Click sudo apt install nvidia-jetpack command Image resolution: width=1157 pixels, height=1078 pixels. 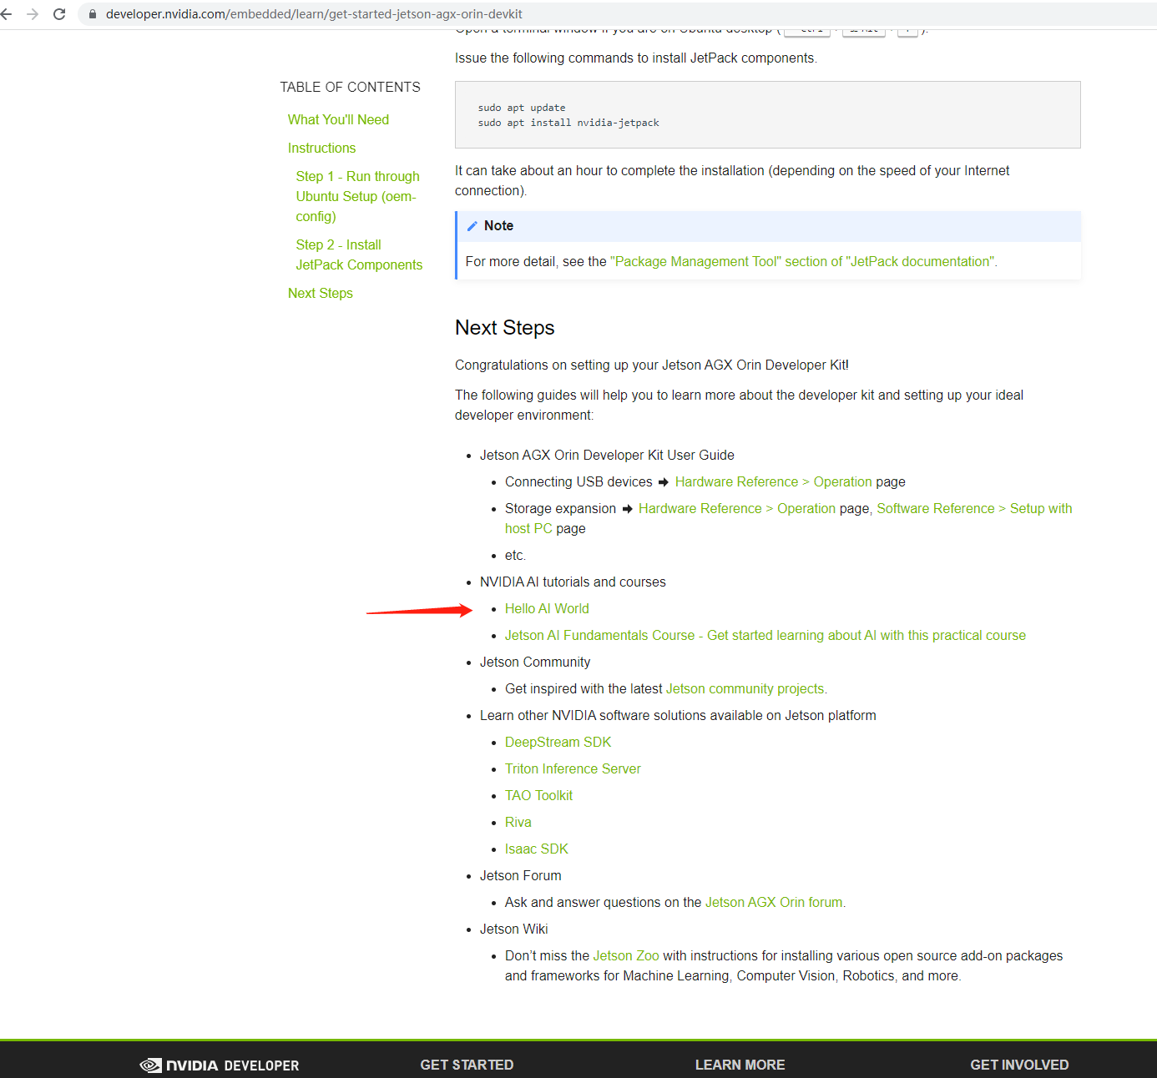568,123
